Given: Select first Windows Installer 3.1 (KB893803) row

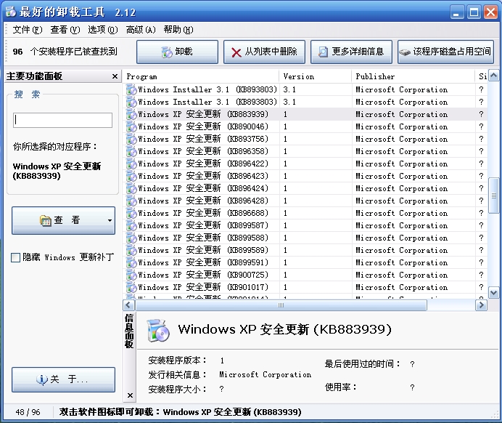Looking at the screenshot, I should click(305, 89).
